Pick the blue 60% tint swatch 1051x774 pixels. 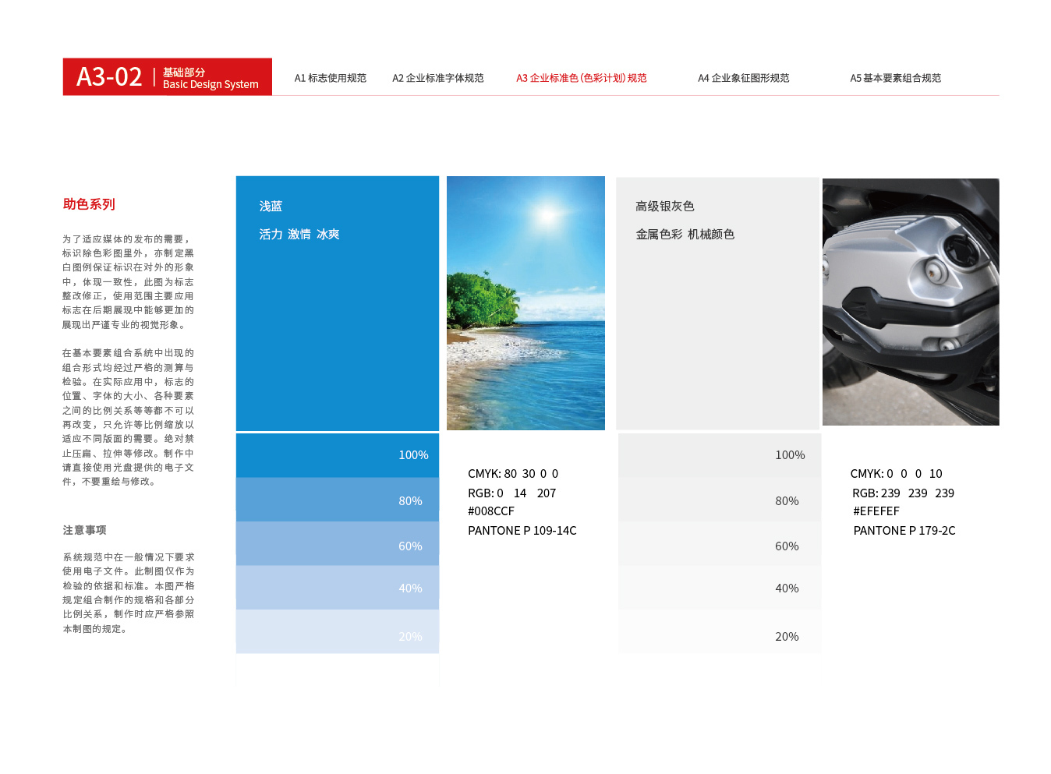coord(338,544)
